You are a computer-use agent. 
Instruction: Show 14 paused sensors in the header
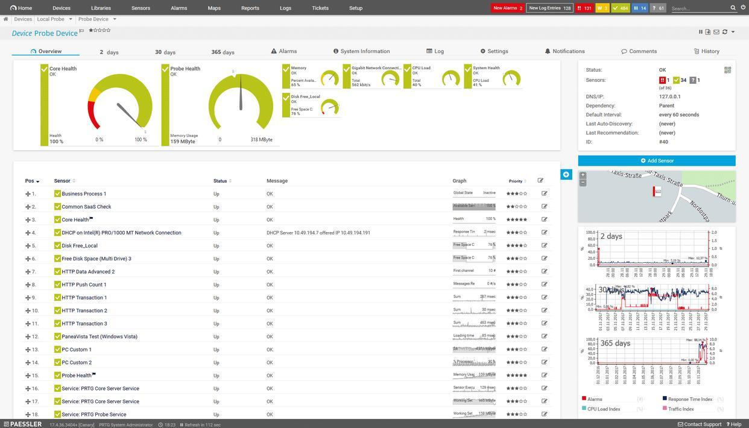tap(640, 8)
